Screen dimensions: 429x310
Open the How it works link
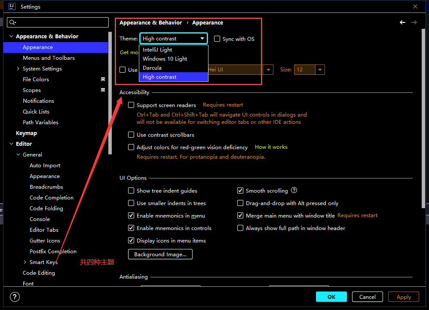pos(271,147)
